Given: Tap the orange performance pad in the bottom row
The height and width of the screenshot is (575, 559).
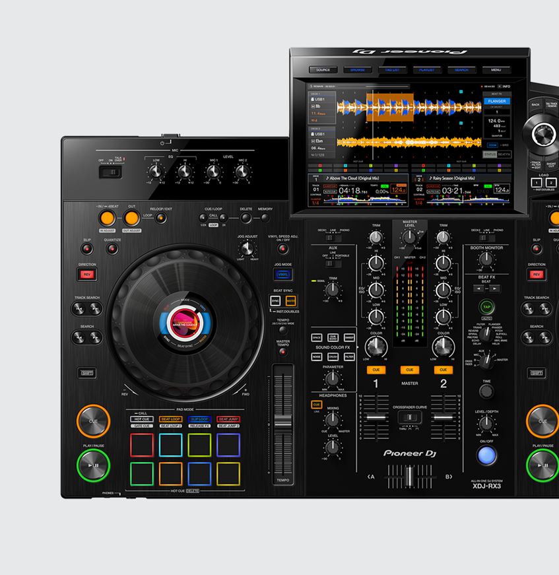Looking at the screenshot, I should 170,474.
